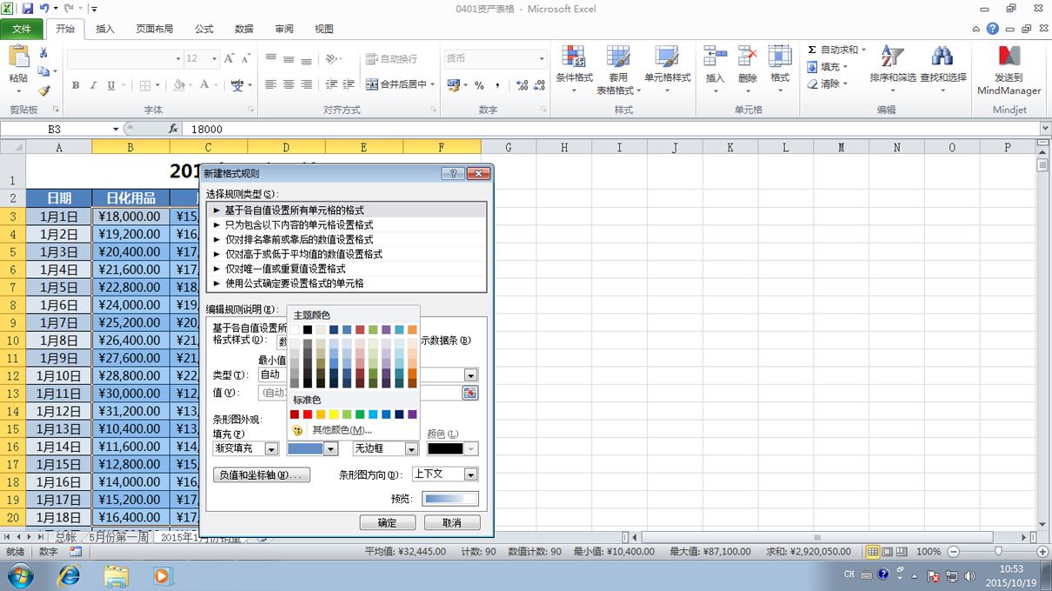Switch to the 数据 ribbon tab
This screenshot has height=591, width=1052.
click(x=244, y=29)
